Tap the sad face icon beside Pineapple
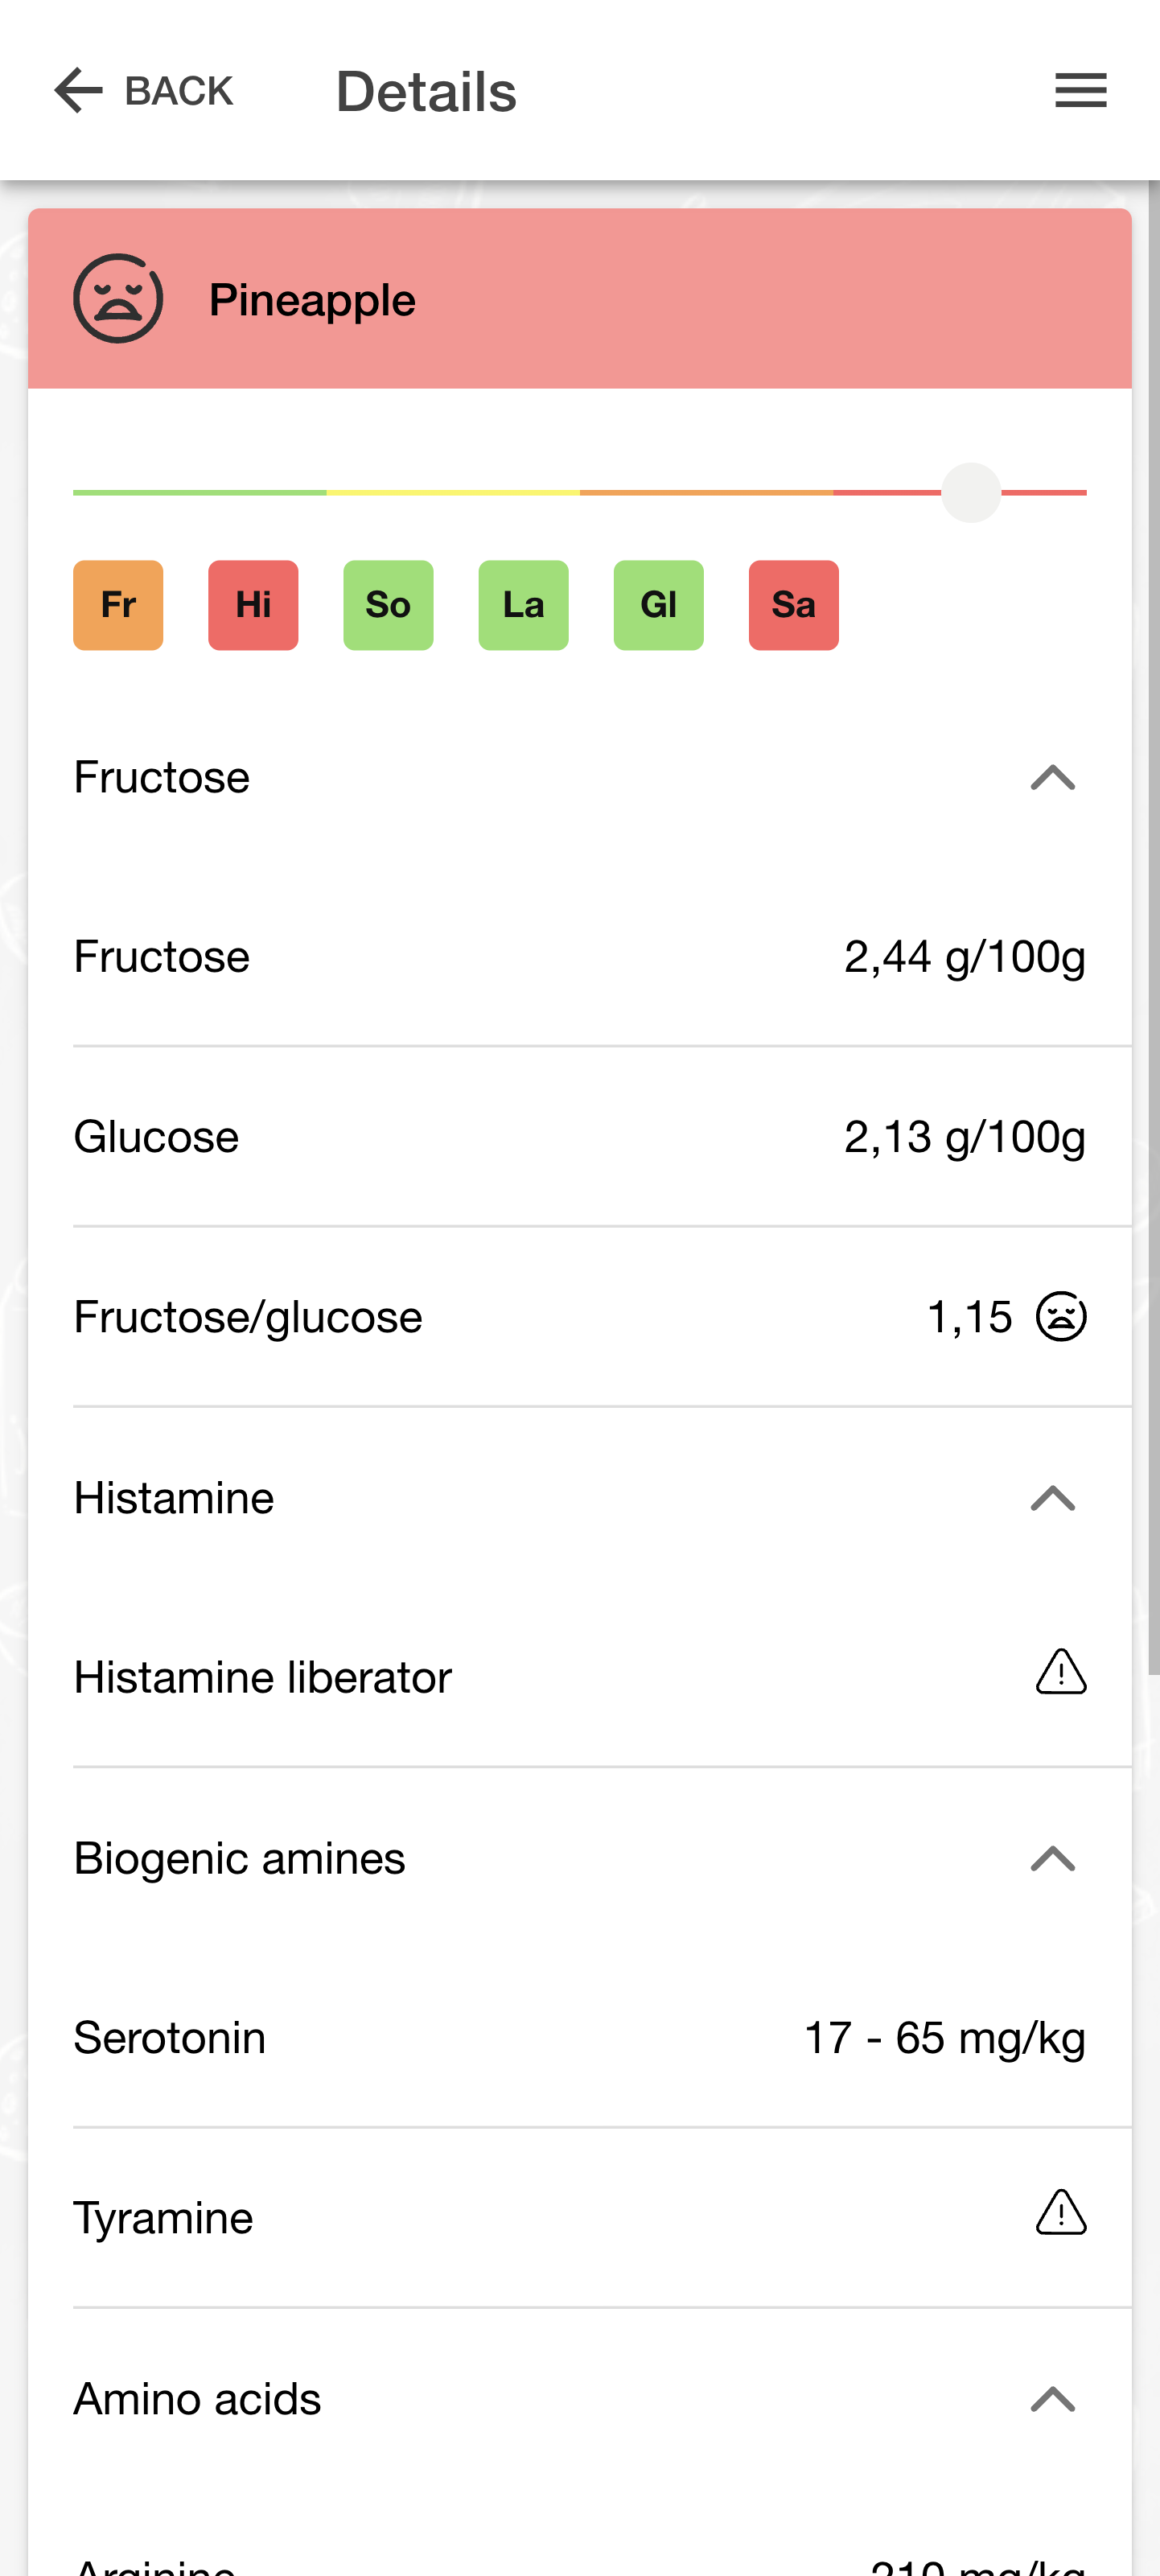 coord(118,298)
